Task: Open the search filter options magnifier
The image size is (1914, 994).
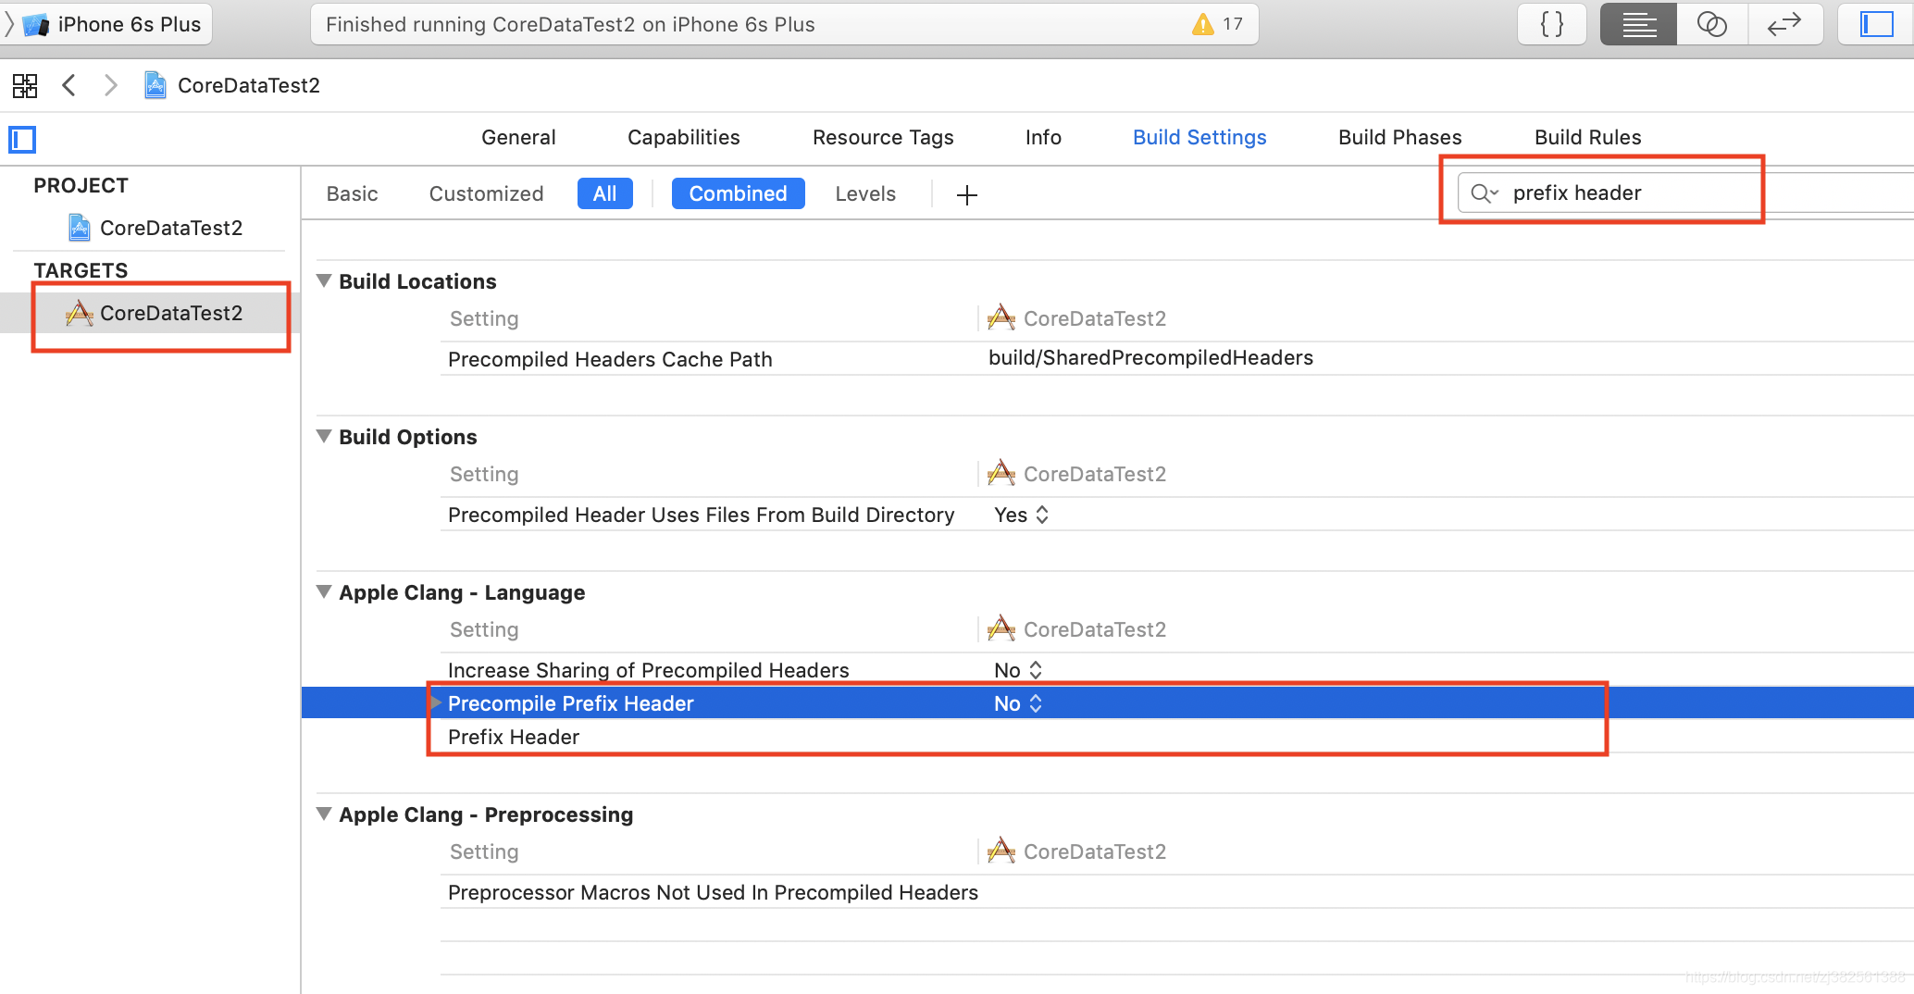Action: (1485, 193)
